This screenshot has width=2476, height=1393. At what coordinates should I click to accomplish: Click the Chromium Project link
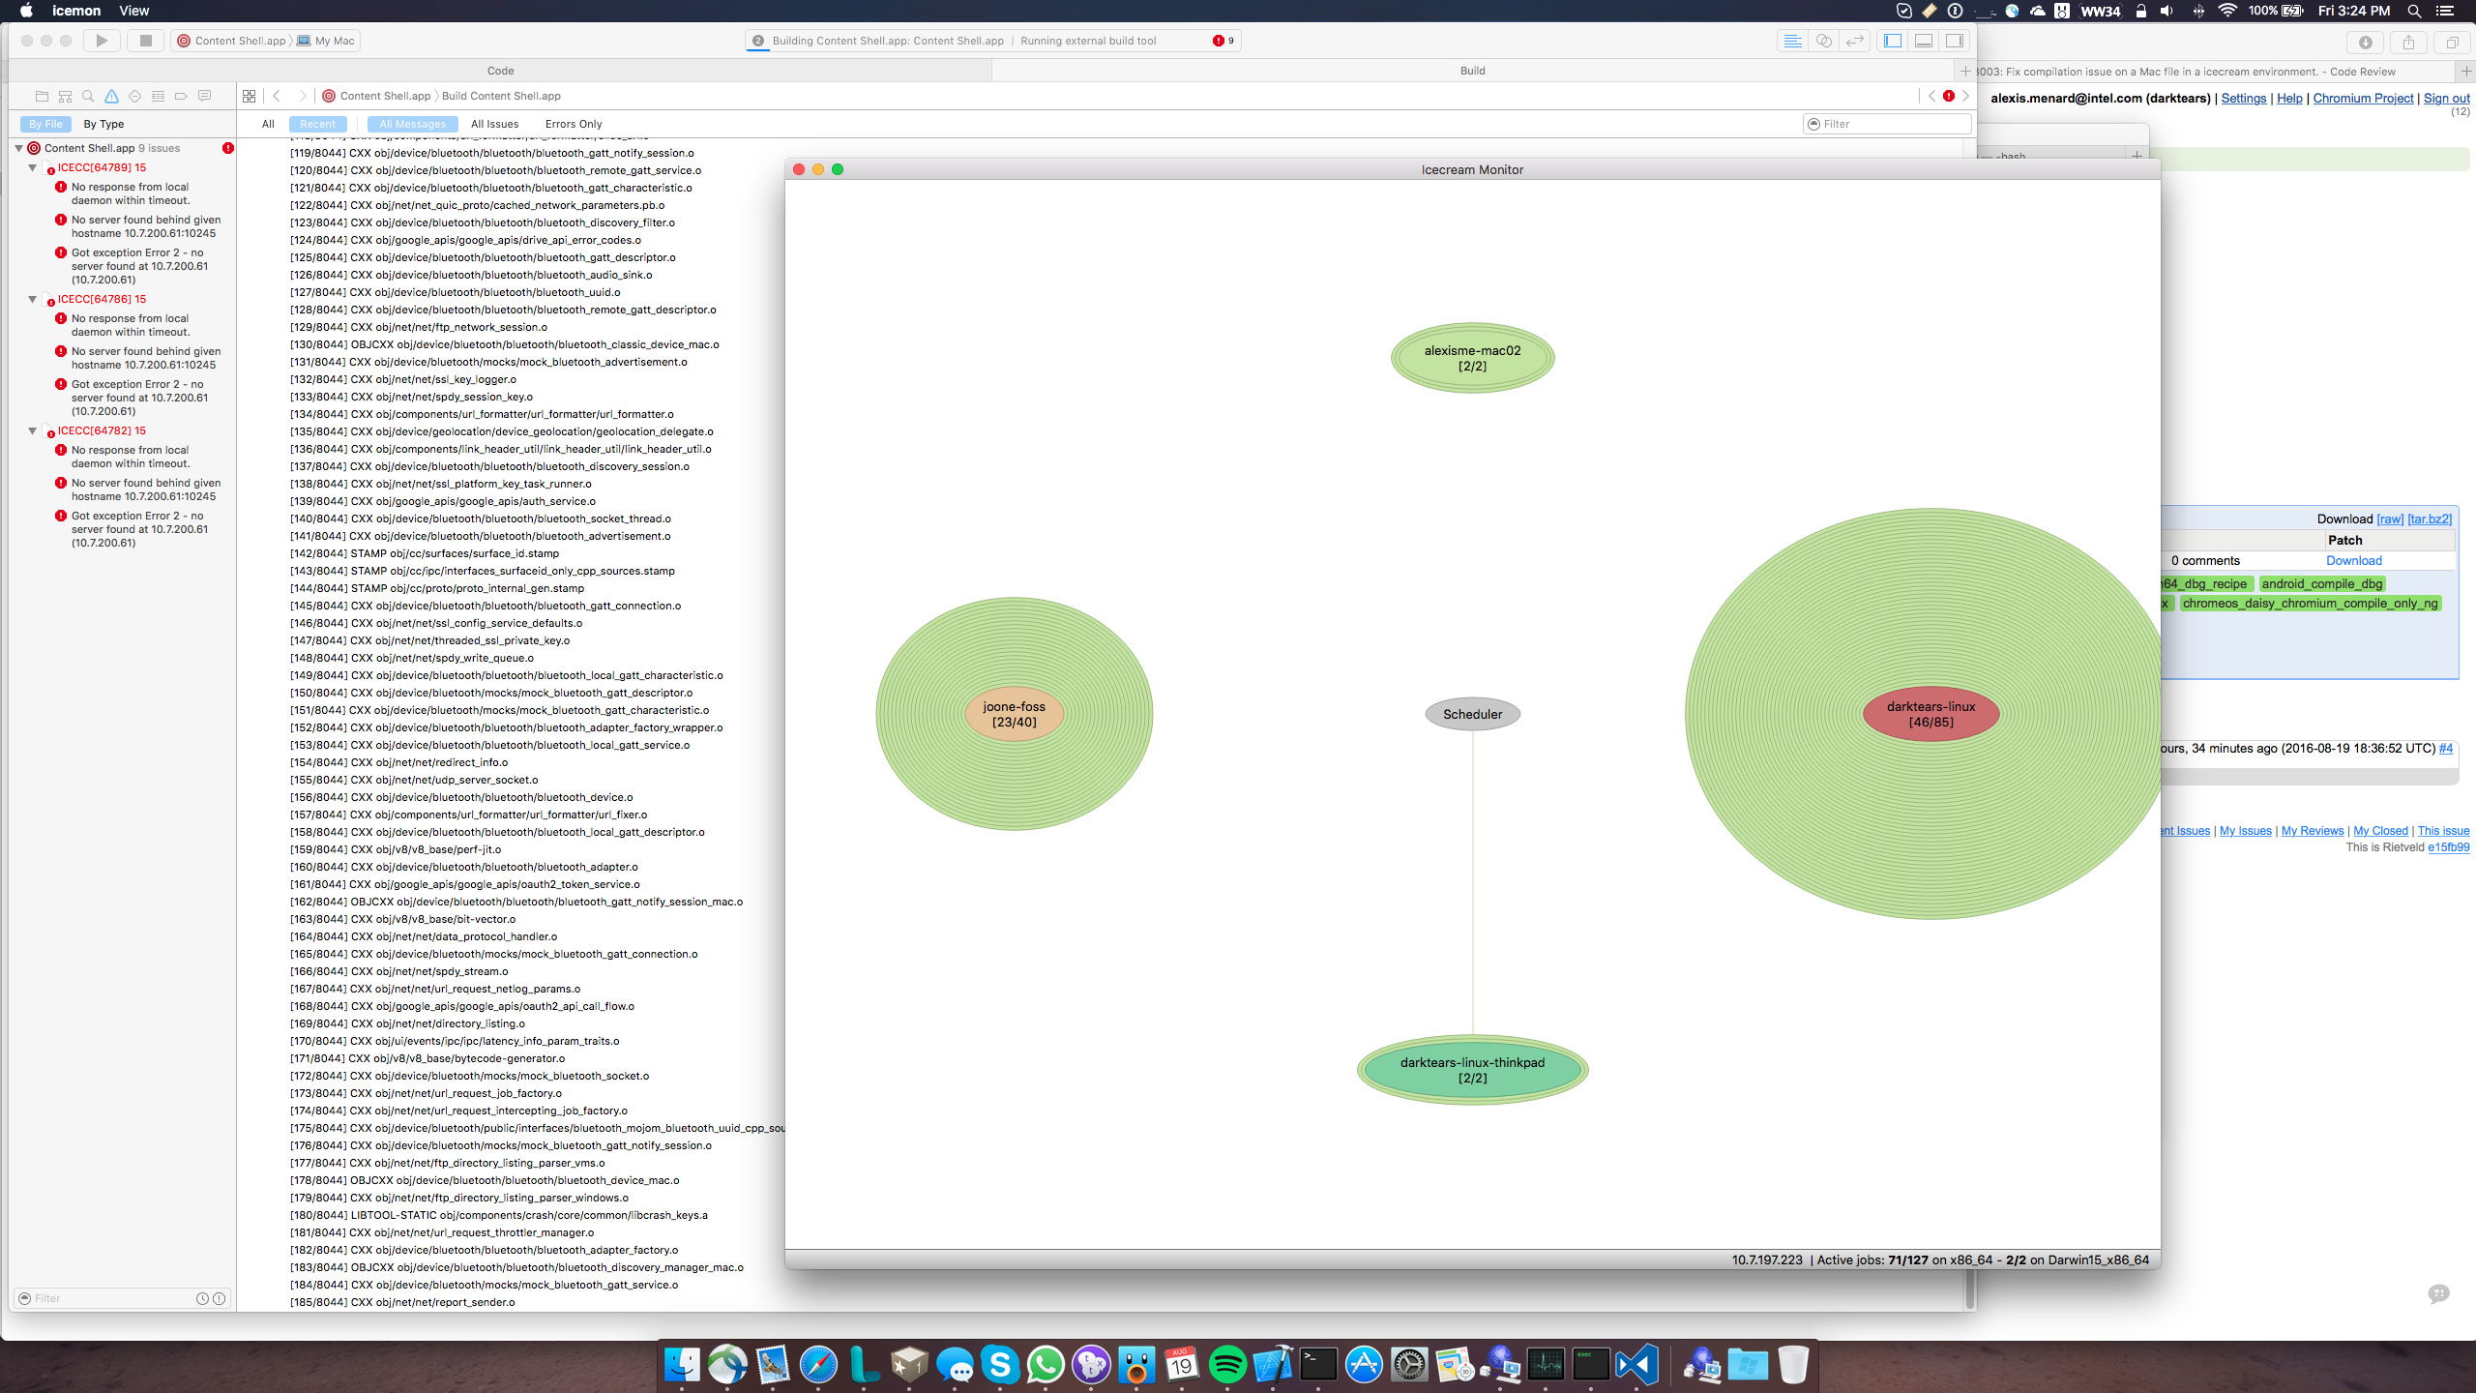[2362, 98]
